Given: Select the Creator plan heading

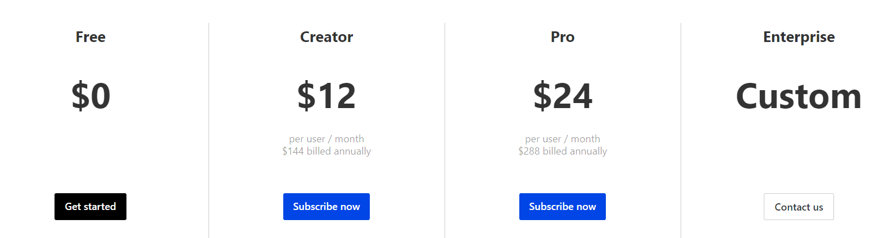Looking at the screenshot, I should [327, 37].
